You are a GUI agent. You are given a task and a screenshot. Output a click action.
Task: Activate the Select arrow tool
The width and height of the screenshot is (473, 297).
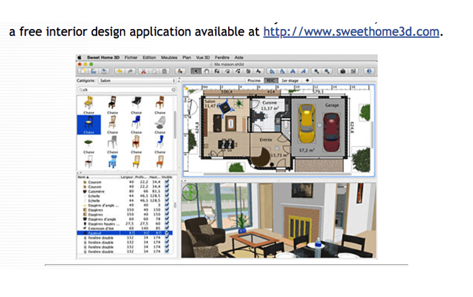(x=195, y=71)
